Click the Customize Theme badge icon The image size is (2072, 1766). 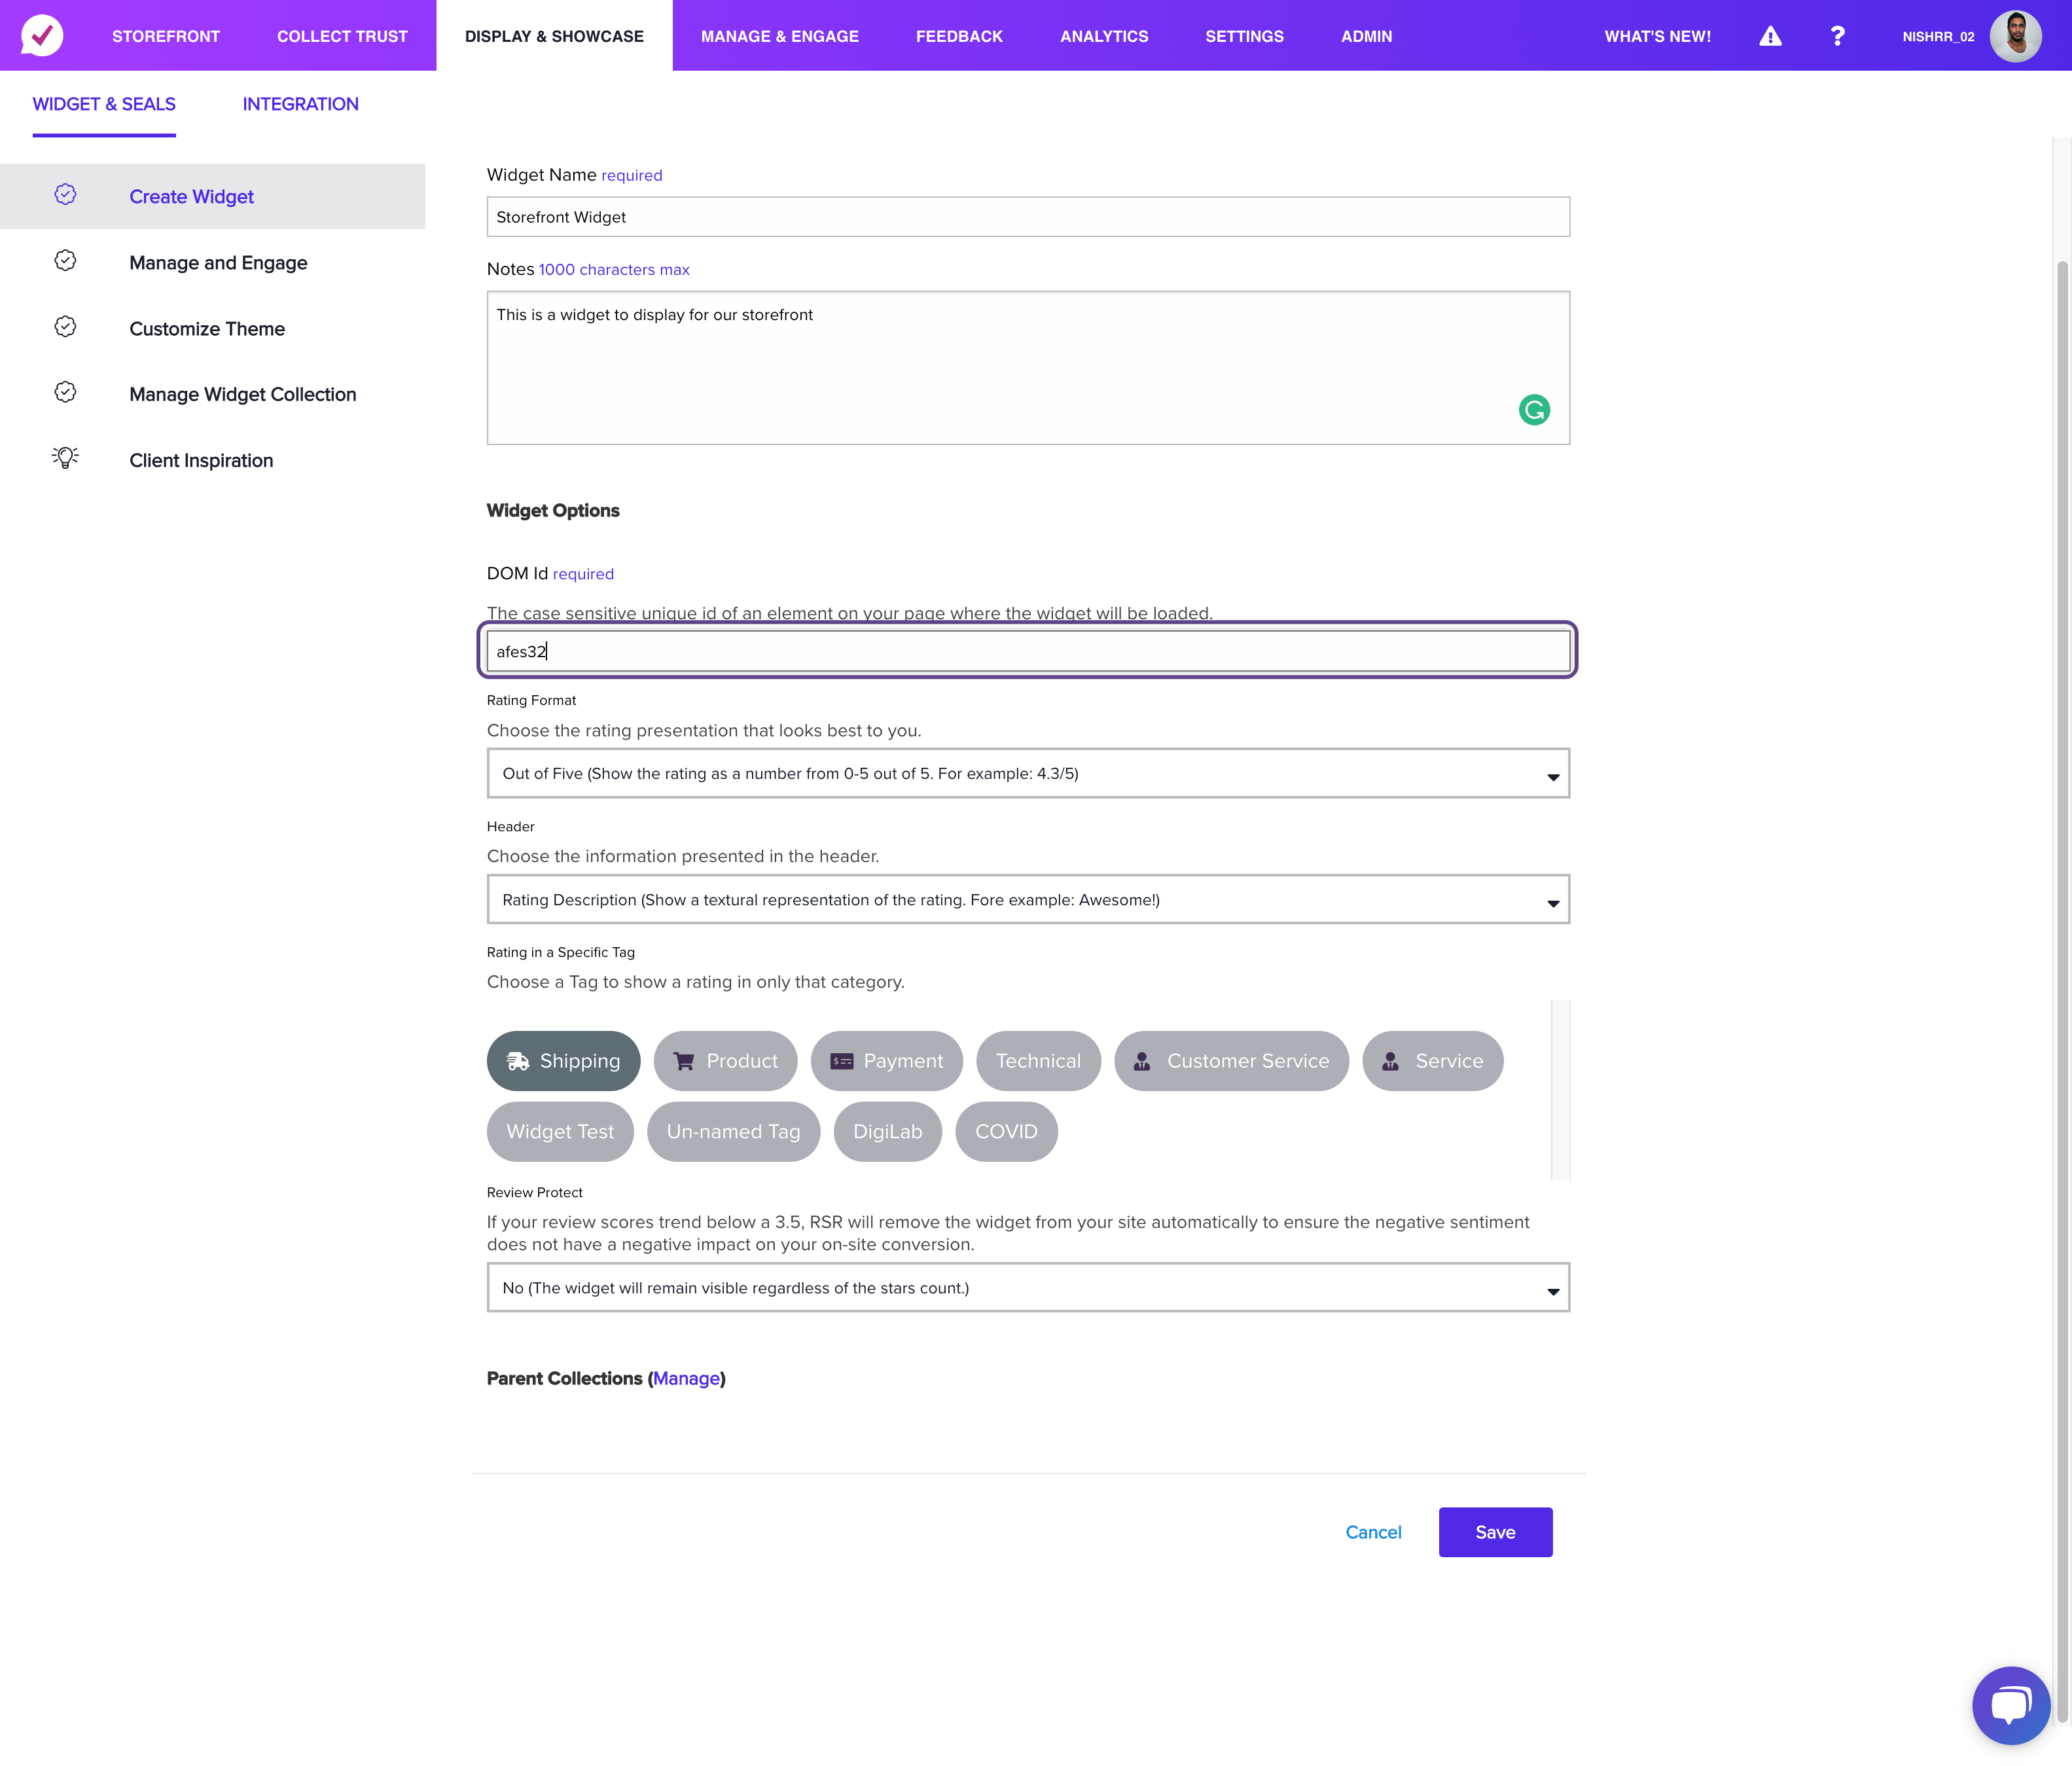(x=65, y=327)
